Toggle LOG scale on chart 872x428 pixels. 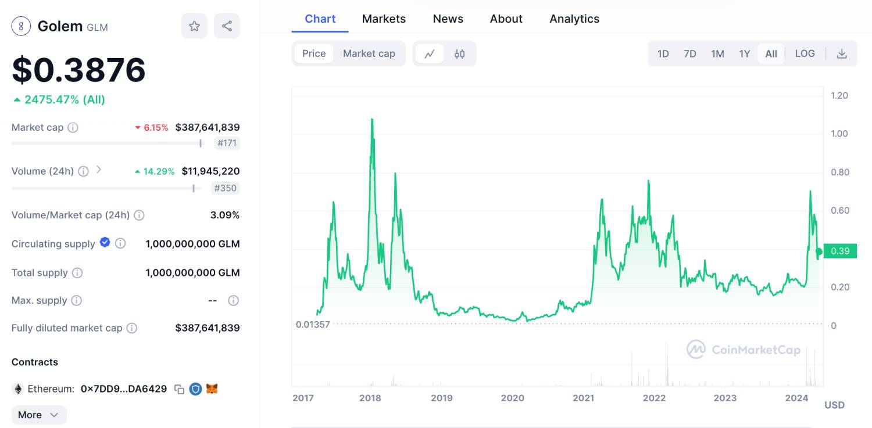coord(805,53)
